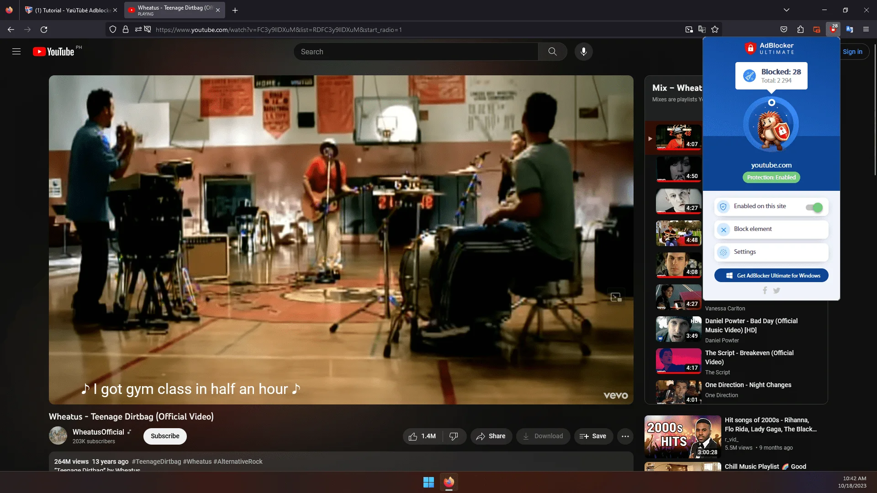Viewport: 877px width, 493px height.
Task: Start voice search with the microphone
Action: tap(583, 52)
